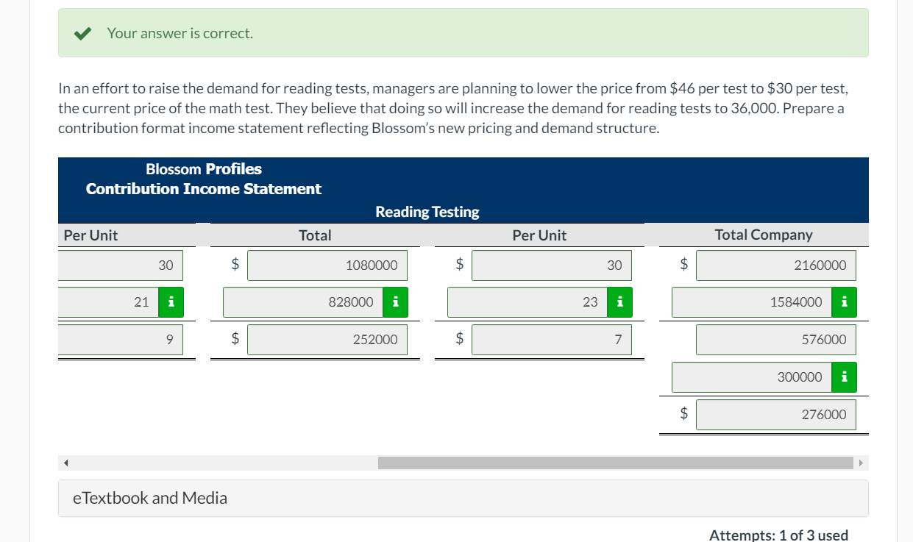Click the info icon beside the 23 per-unit value
Image resolution: width=913 pixels, height=542 pixels.
pos(620,302)
